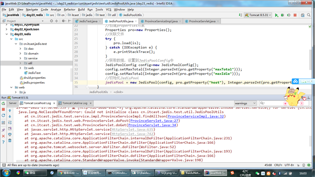Rerun Tomcat from the Run panel

coord(3,104)
